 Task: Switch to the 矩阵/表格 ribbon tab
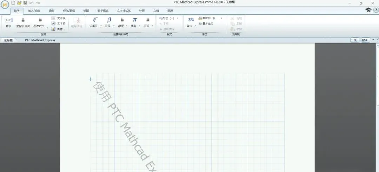(x=69, y=11)
